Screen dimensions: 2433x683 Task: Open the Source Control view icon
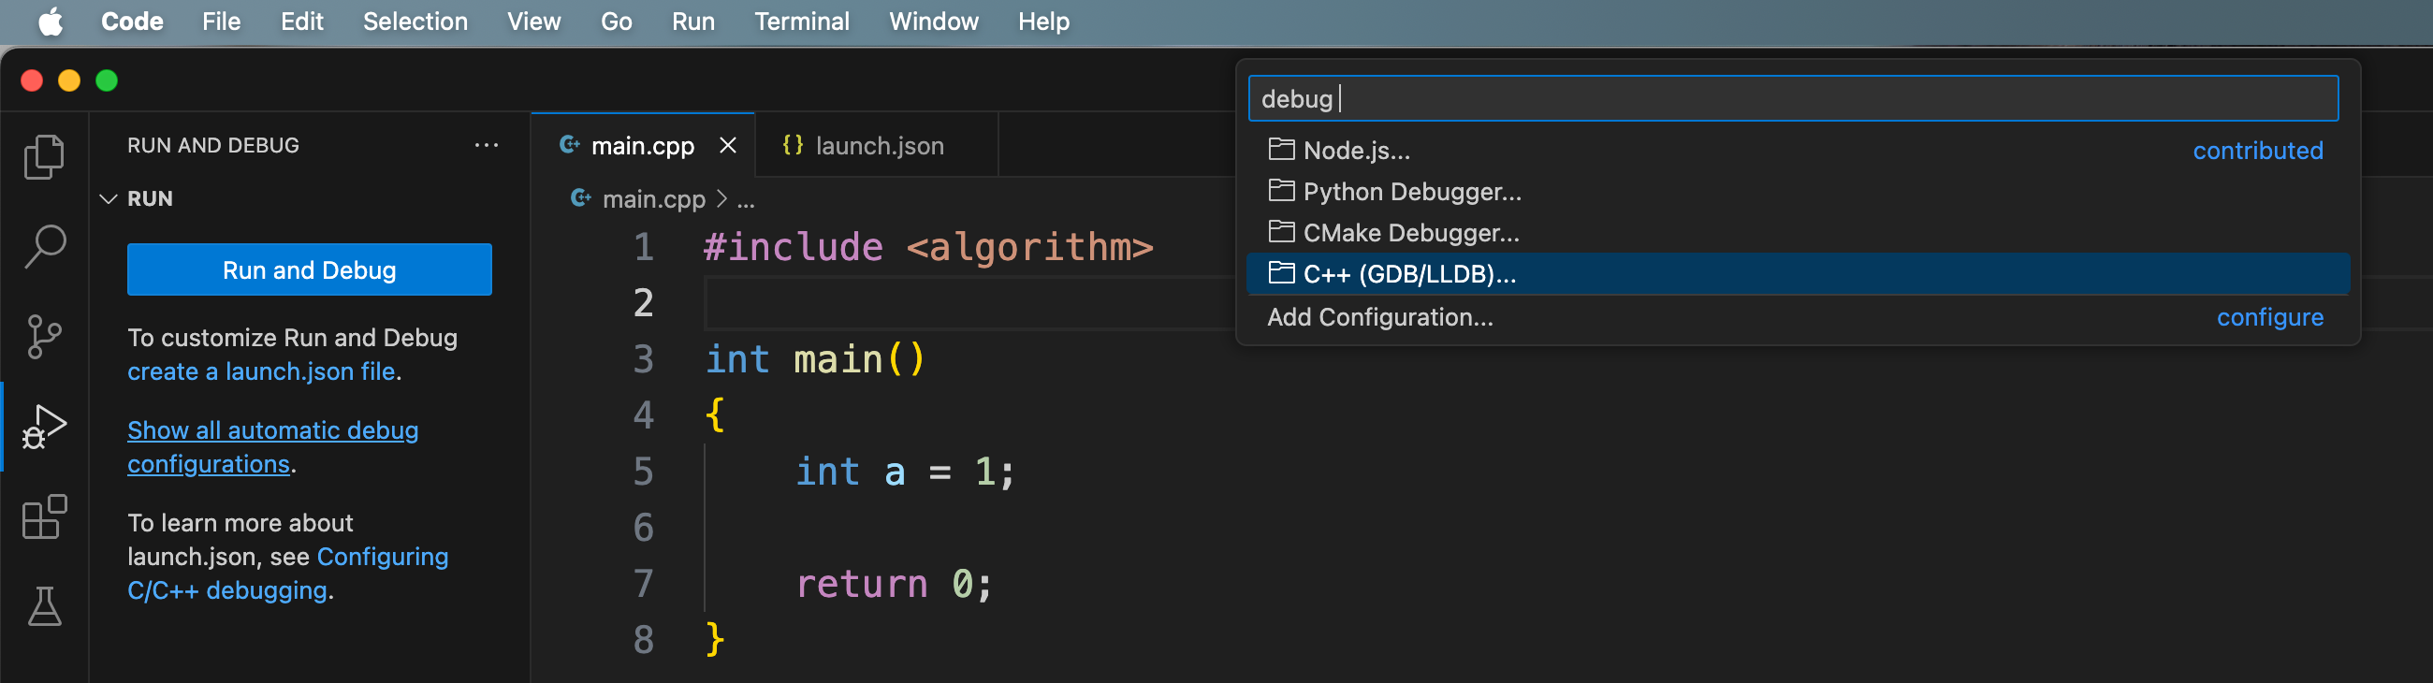click(x=43, y=336)
